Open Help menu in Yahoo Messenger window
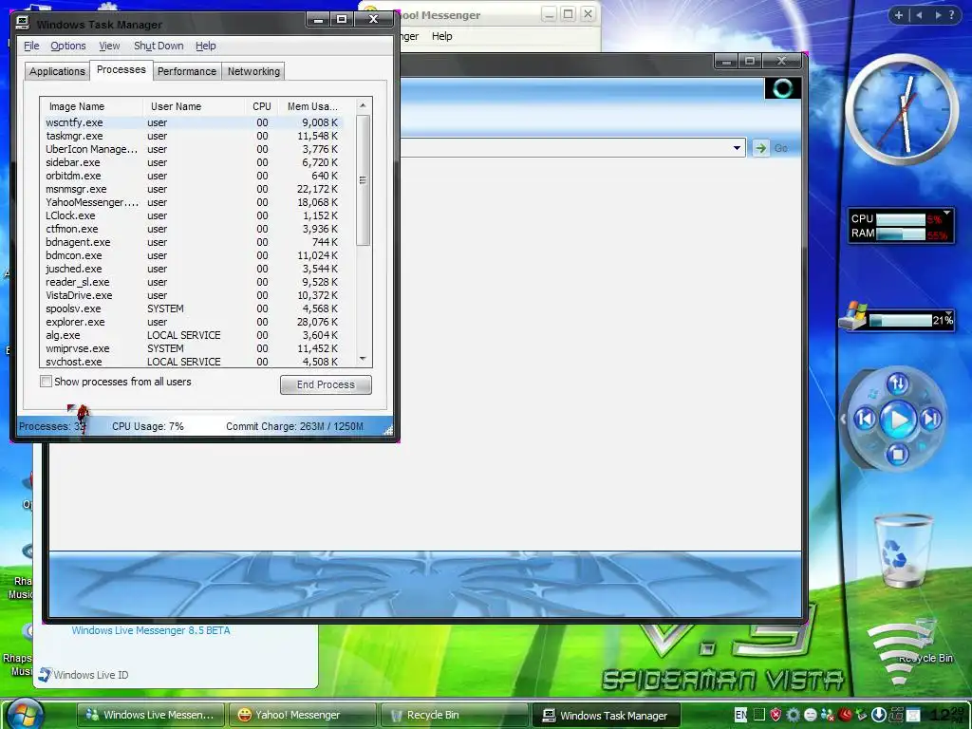Image resolution: width=972 pixels, height=729 pixels. [442, 36]
